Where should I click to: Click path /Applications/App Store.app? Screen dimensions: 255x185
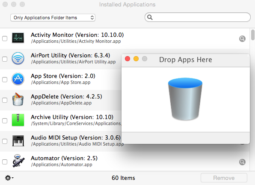[x=61, y=83]
